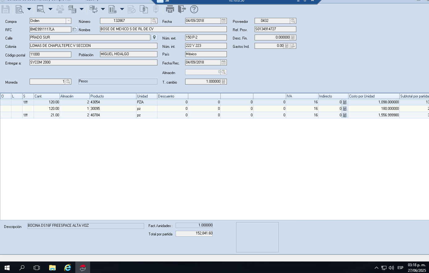Click the RFC input field BME9911117LA
The image size is (429, 273).
pyautogui.click(x=50, y=29)
